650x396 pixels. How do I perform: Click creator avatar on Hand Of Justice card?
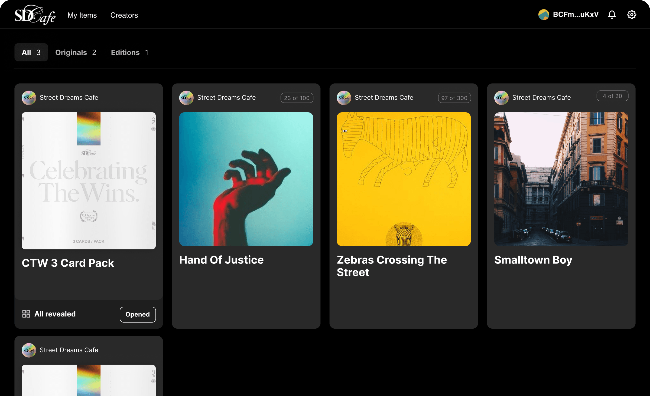click(x=186, y=98)
